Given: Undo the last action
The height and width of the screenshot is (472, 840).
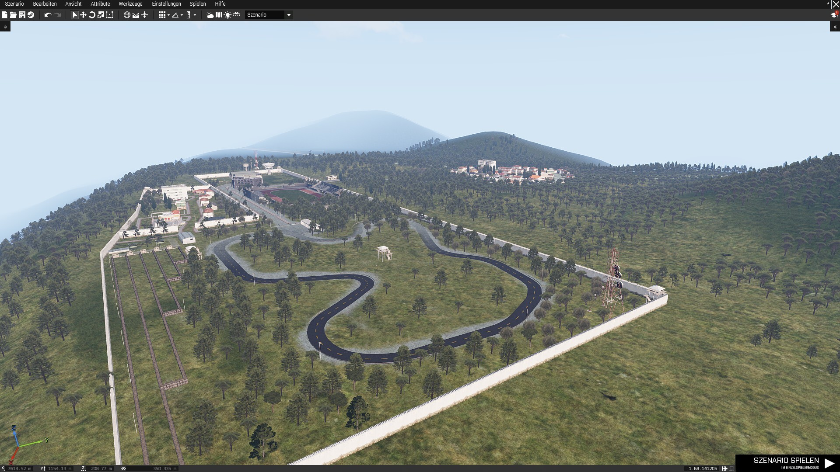Looking at the screenshot, I should click(x=48, y=15).
